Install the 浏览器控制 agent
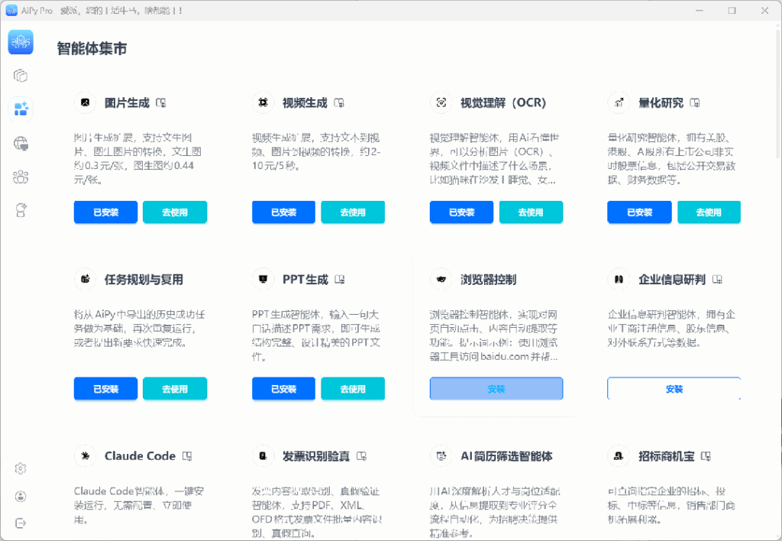The height and width of the screenshot is (541, 782). (496, 389)
